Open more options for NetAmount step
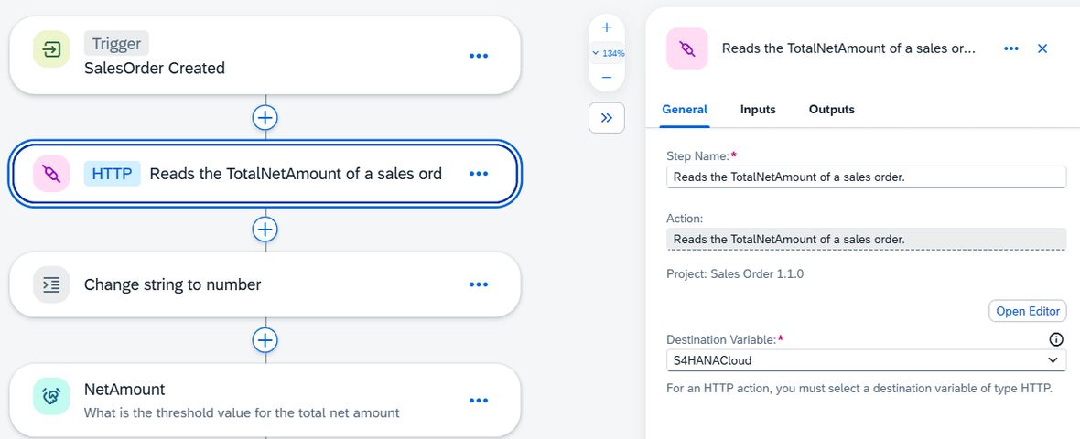Screen dimensions: 1080x439 click(x=479, y=401)
